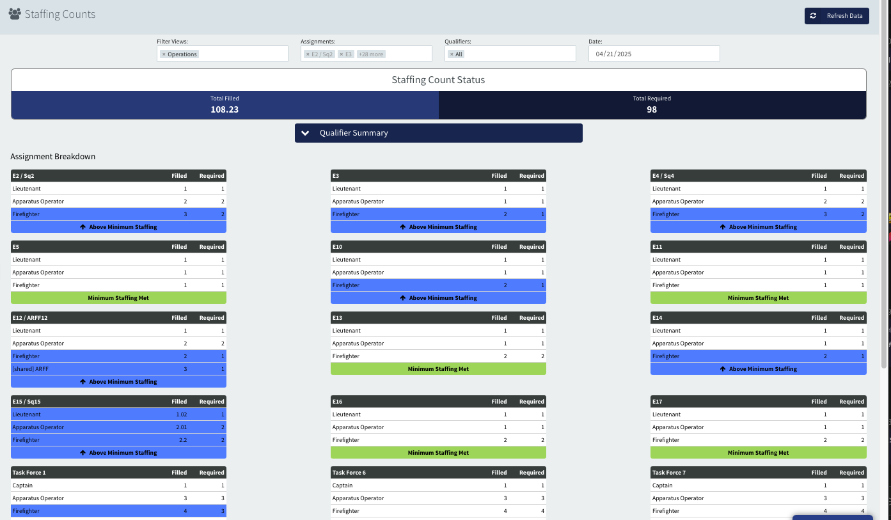Click the Task Force 1 Firefighter row

point(118,511)
